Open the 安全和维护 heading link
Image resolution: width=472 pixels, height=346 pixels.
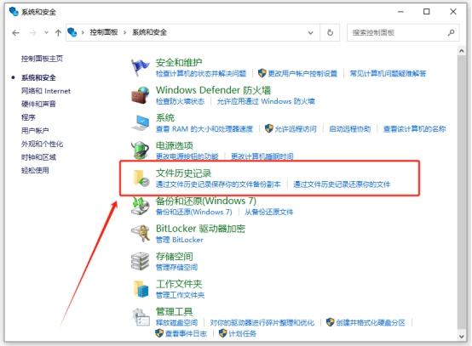pyautogui.click(x=179, y=62)
